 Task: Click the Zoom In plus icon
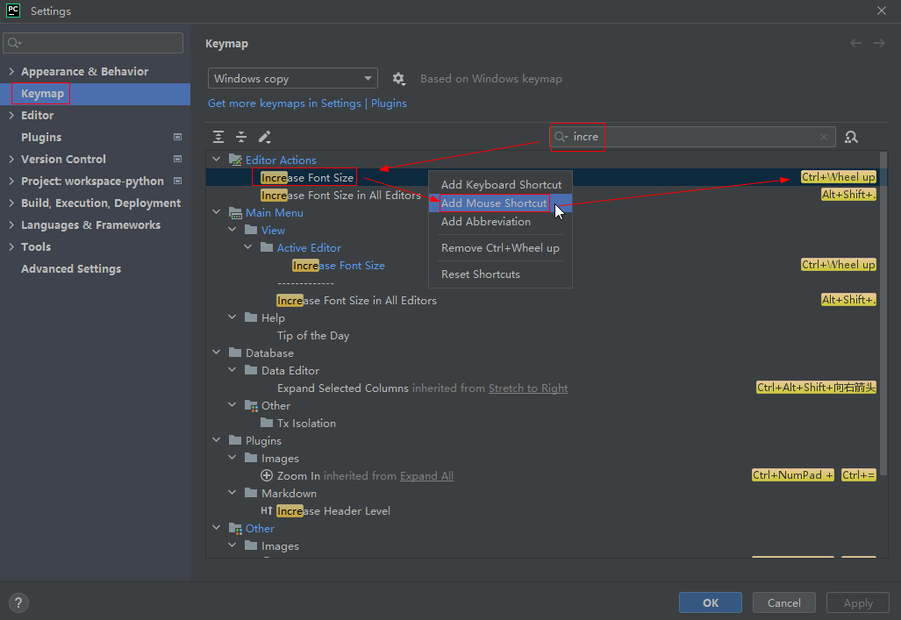click(x=267, y=475)
